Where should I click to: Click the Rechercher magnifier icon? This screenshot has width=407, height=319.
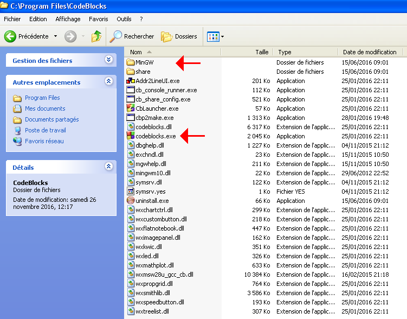coord(115,36)
